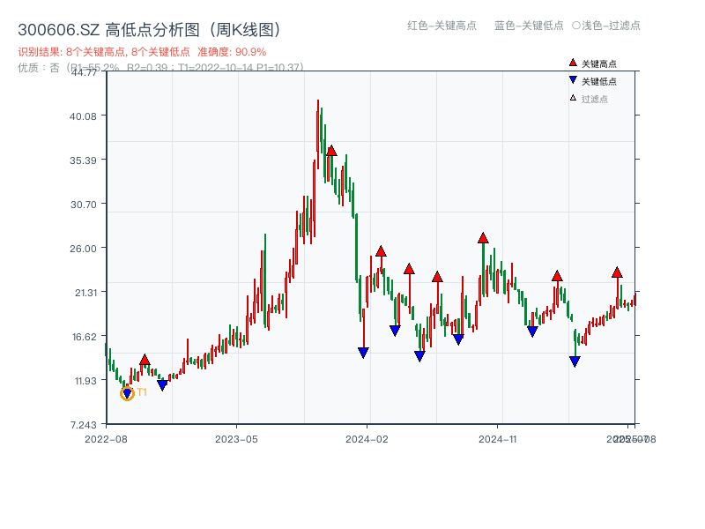
Task: Select the seventh red high marker from left
Action: pyautogui.click(x=557, y=276)
